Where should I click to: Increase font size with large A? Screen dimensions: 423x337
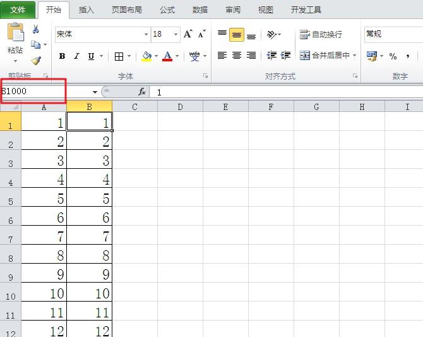pyautogui.click(x=188, y=34)
